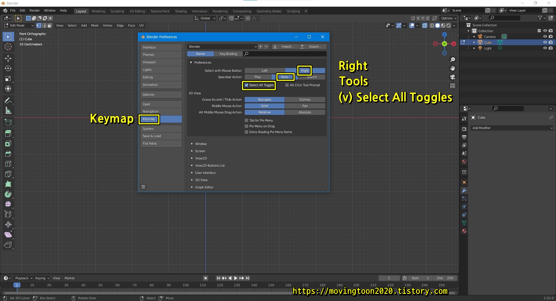Hide the Light object with its eye icon
556x301 pixels.
[x=545, y=48]
